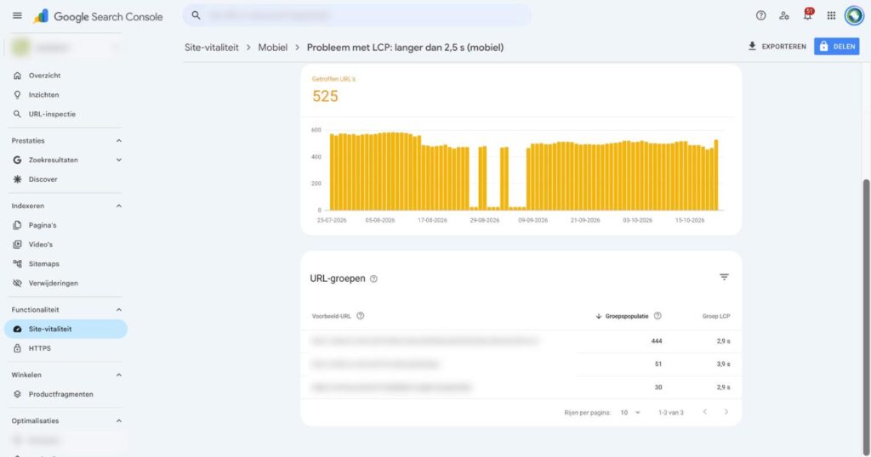The width and height of the screenshot is (871, 457).
Task: Open the Google apps grid
Action: 831,15
